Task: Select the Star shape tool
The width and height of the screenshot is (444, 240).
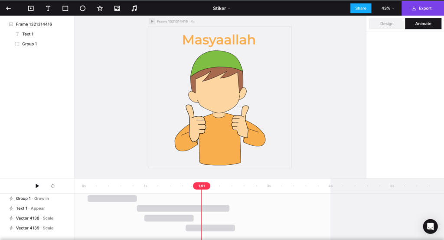Action: tap(100, 8)
